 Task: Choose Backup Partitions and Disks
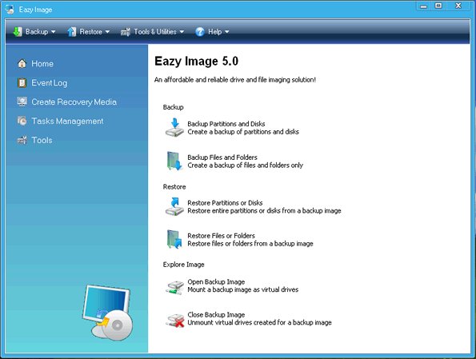pos(226,123)
